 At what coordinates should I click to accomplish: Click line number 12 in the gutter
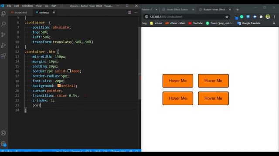click(17, 52)
